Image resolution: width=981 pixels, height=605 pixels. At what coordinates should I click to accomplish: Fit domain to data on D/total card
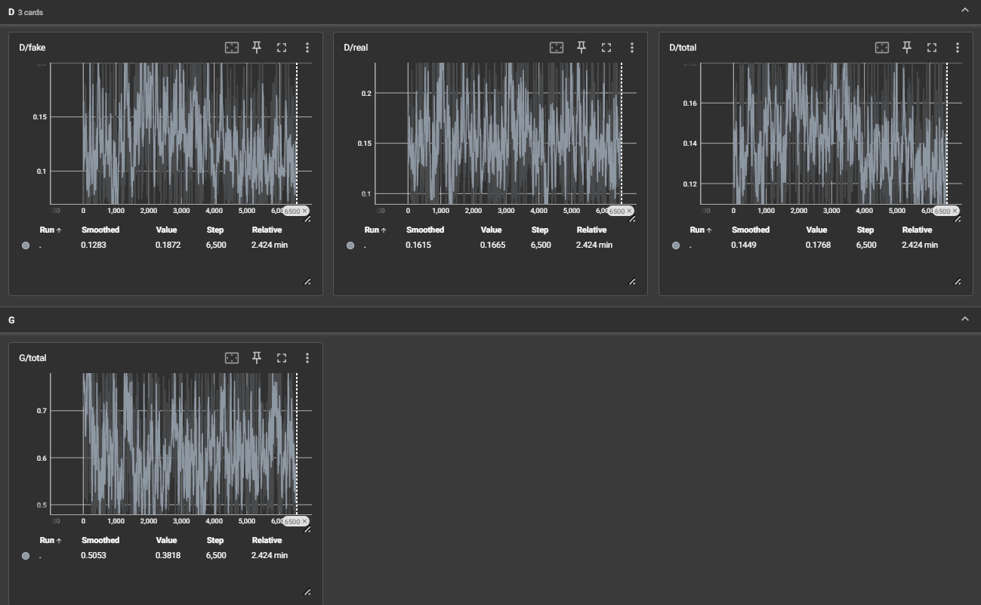[x=882, y=48]
